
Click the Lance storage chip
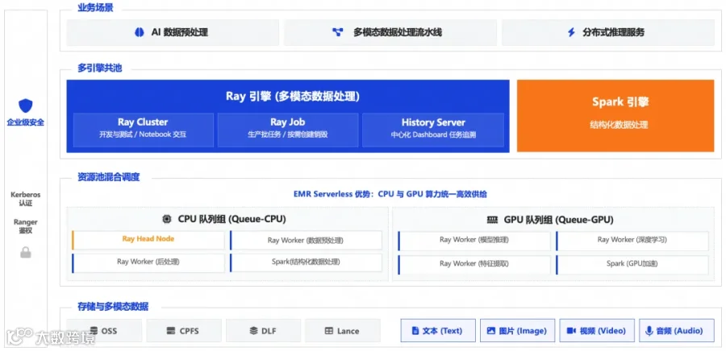click(x=343, y=331)
